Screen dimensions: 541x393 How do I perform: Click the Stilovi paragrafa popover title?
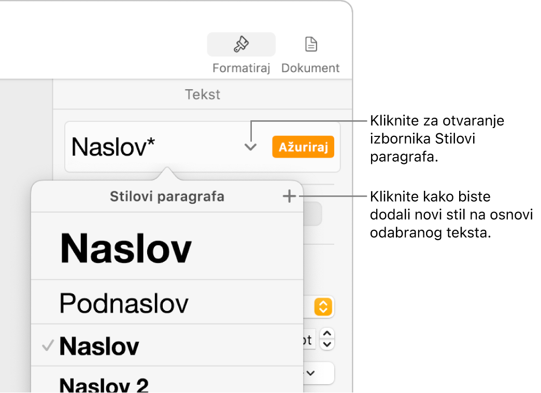167,197
